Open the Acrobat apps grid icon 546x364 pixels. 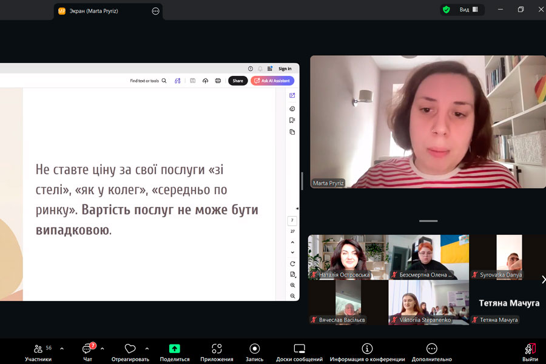270,69
